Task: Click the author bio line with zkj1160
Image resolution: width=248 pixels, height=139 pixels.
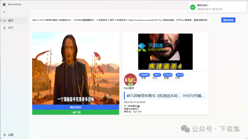Action: click(133, 112)
